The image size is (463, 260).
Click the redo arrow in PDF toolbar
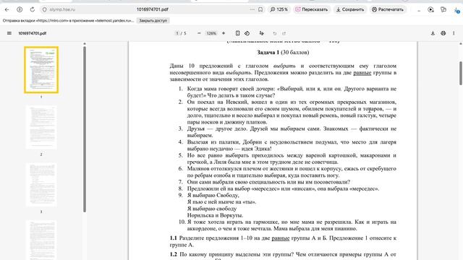tap(284, 33)
